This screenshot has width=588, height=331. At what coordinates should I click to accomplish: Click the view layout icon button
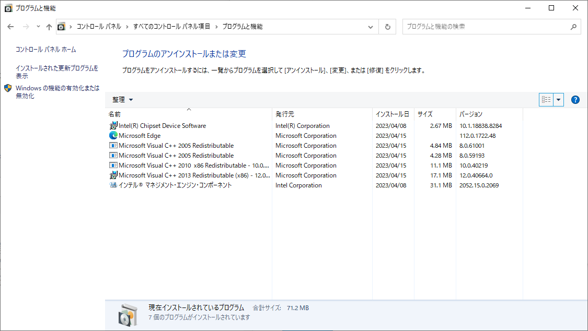tap(546, 100)
